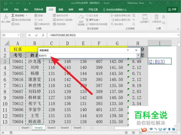This screenshot has width=181, height=135.
Task: Switch to Normal view in status bar
Action: click(x=126, y=132)
